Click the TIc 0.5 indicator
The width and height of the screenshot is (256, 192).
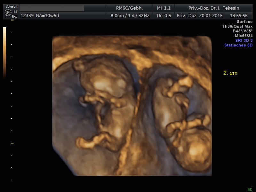[164, 15]
